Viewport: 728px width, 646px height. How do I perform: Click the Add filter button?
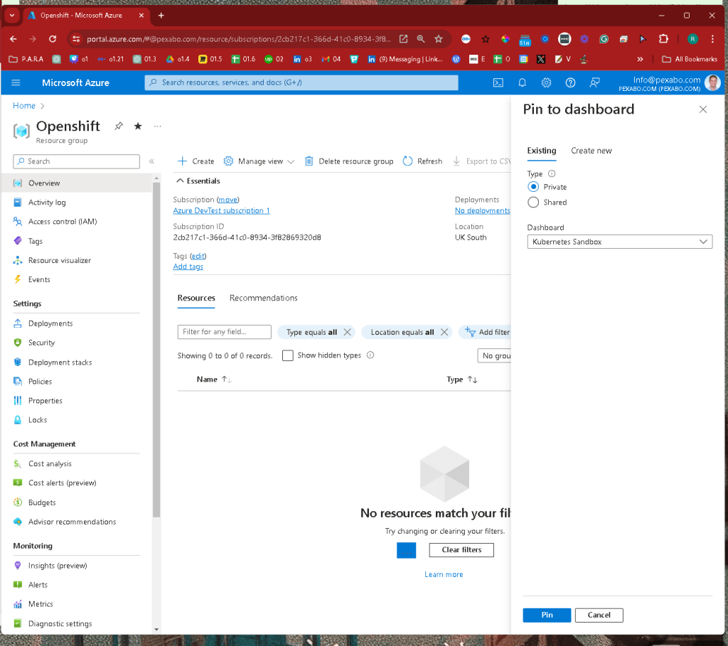pos(486,333)
